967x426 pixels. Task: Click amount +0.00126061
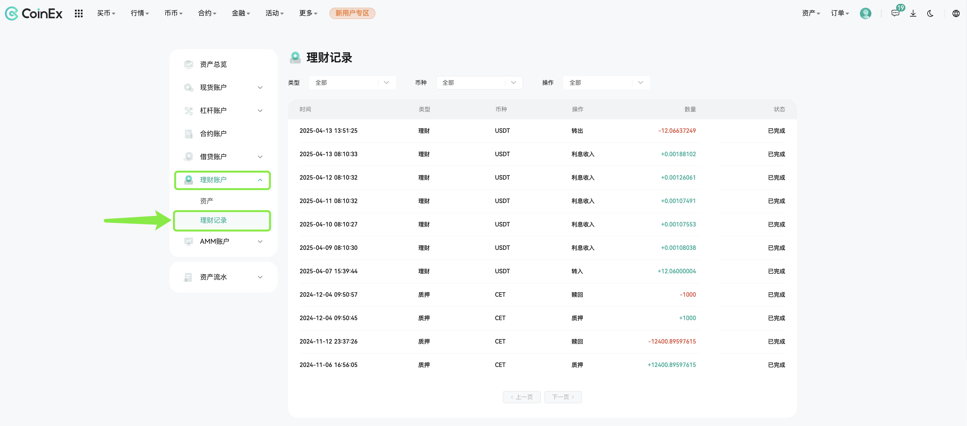[678, 177]
